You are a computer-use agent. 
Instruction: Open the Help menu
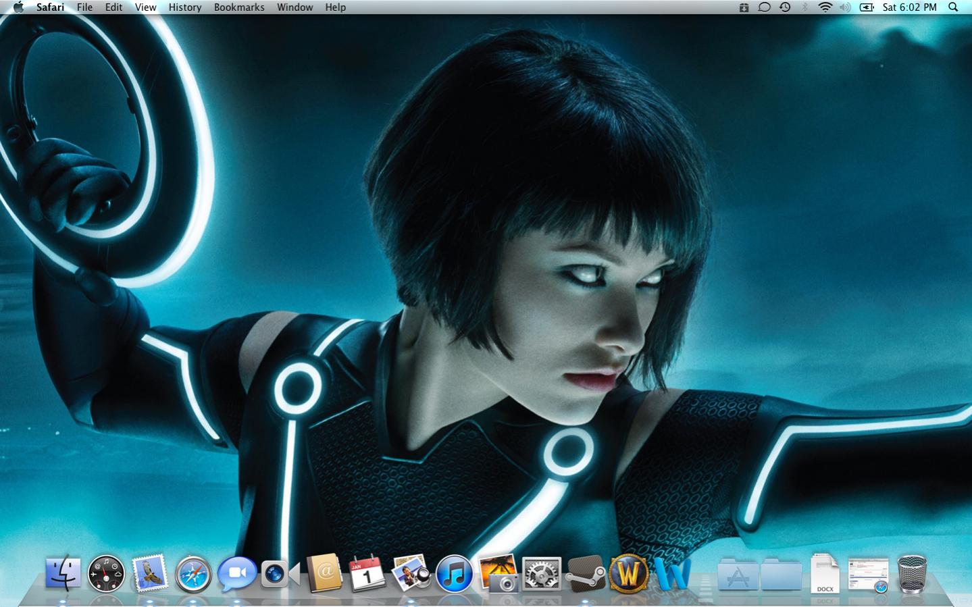335,7
